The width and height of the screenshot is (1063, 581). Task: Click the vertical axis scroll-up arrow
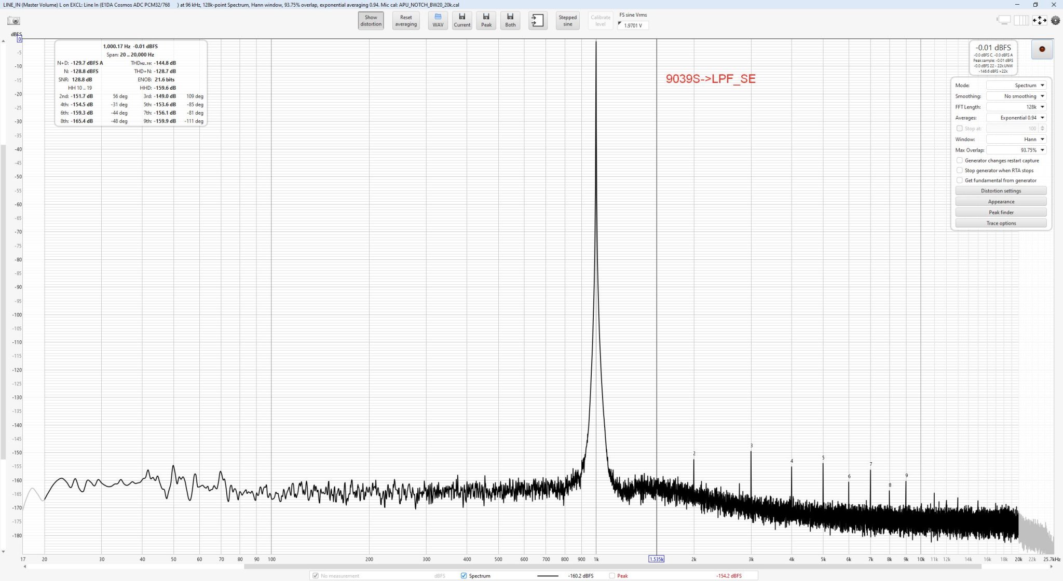(x=4, y=41)
